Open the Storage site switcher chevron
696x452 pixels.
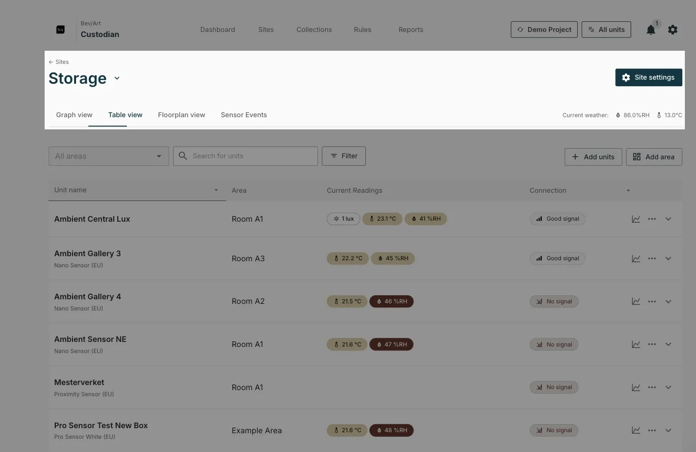tap(117, 78)
